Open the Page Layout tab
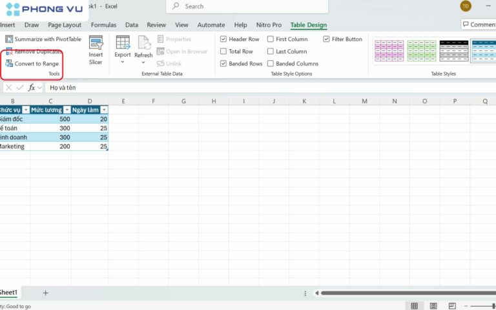The image size is (496, 310). pyautogui.click(x=65, y=25)
